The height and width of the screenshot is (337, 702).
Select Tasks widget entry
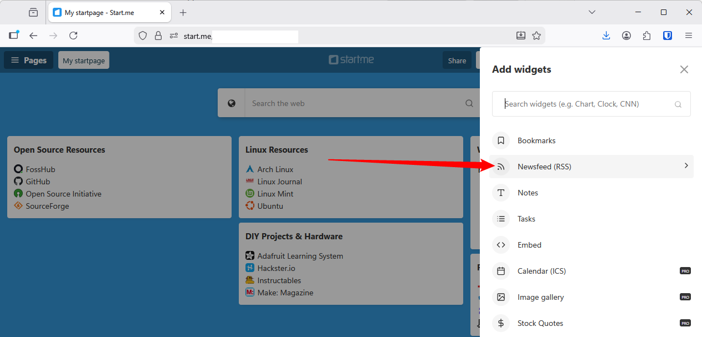pos(591,219)
